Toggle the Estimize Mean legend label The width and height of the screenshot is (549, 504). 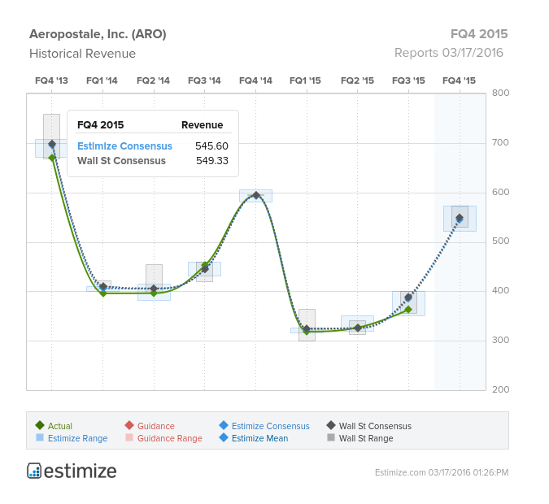[259, 438]
